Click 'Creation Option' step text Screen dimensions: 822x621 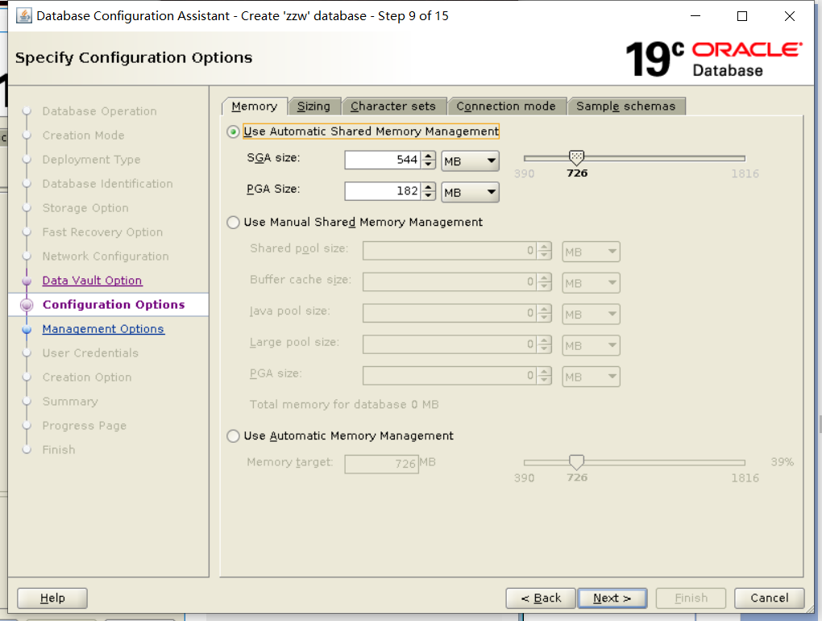(87, 377)
